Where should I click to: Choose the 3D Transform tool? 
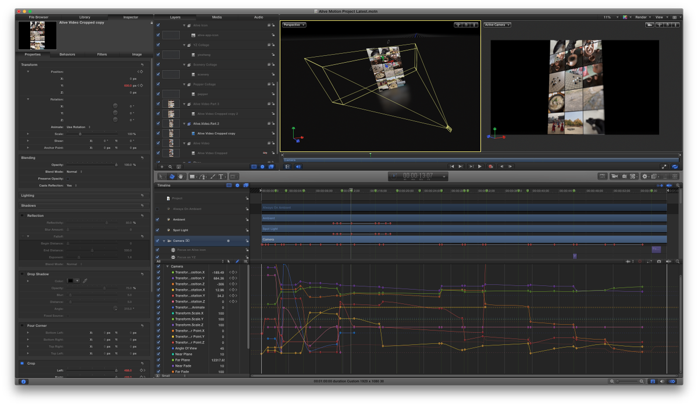(172, 177)
